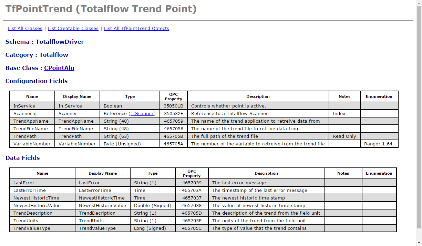Click the Range: 1-64 enumeration cell
The height and width of the screenshot is (246, 422).
pos(378,144)
